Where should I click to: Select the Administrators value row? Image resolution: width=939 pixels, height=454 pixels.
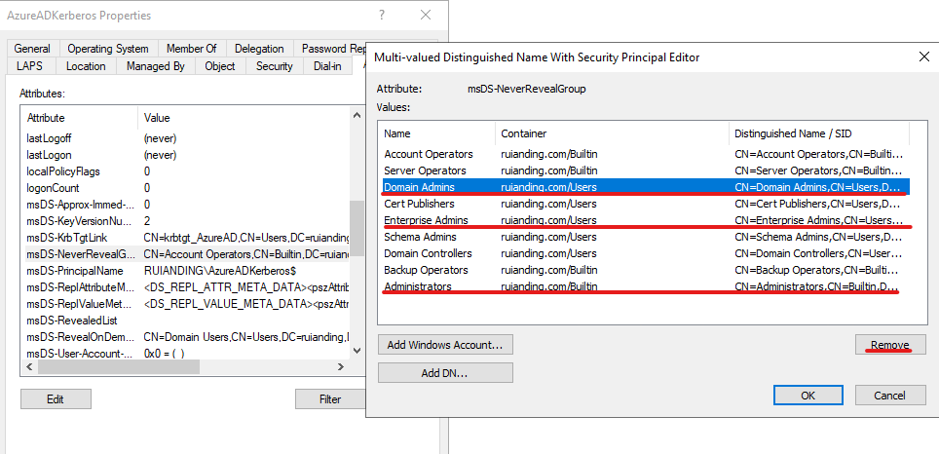coord(644,286)
